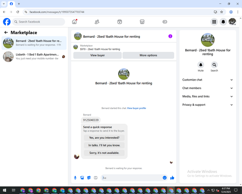This screenshot has width=242, height=194.
Task: Bookmark this page with star icon
Action: click(222, 12)
